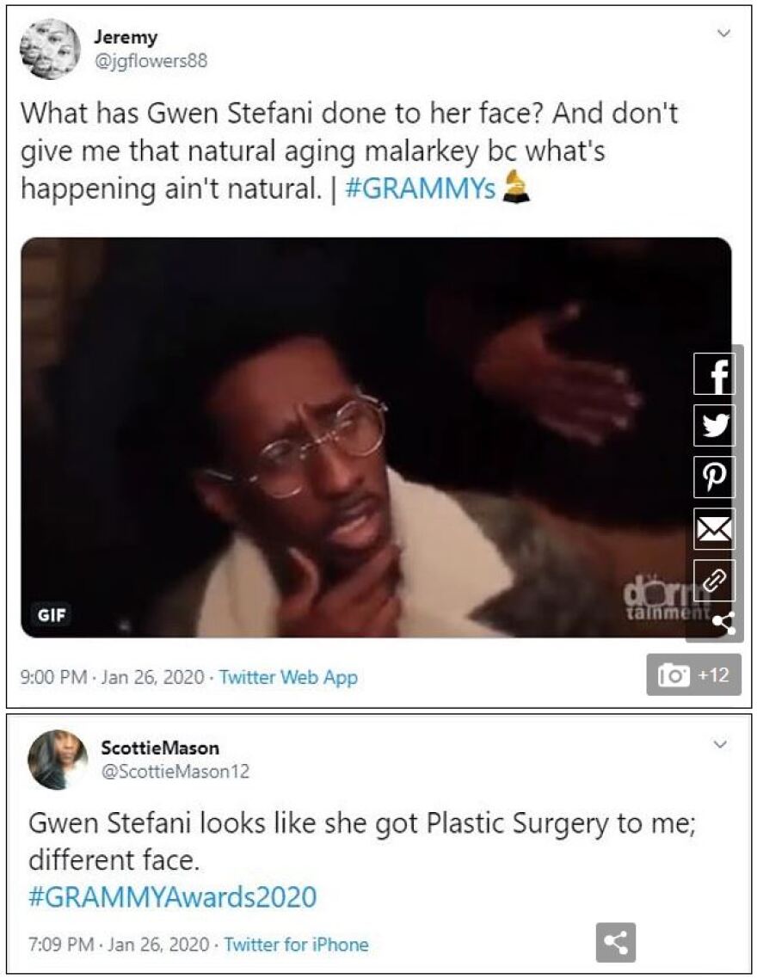
Task: Open the +12 photo gallery button
Action: [693, 675]
